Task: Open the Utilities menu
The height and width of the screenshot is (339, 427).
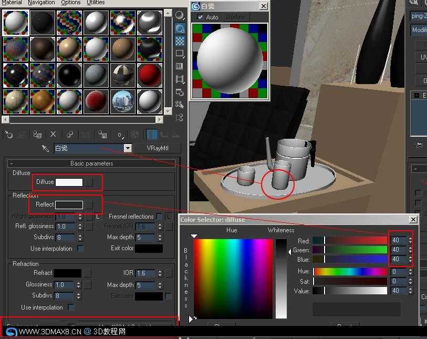Action: [x=96, y=3]
